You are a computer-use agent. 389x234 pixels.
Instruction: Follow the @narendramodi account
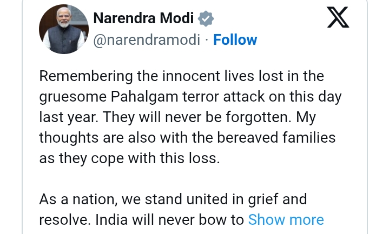point(235,40)
